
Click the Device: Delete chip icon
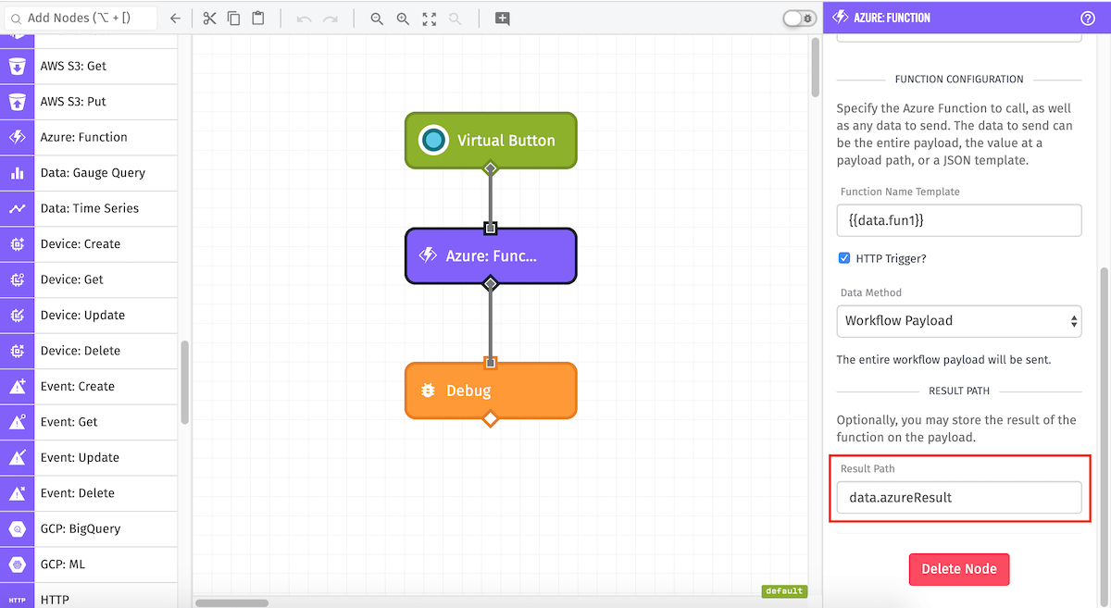(x=17, y=351)
